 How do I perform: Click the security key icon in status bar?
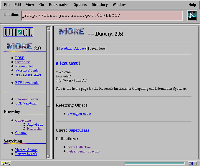click(x=6, y=163)
